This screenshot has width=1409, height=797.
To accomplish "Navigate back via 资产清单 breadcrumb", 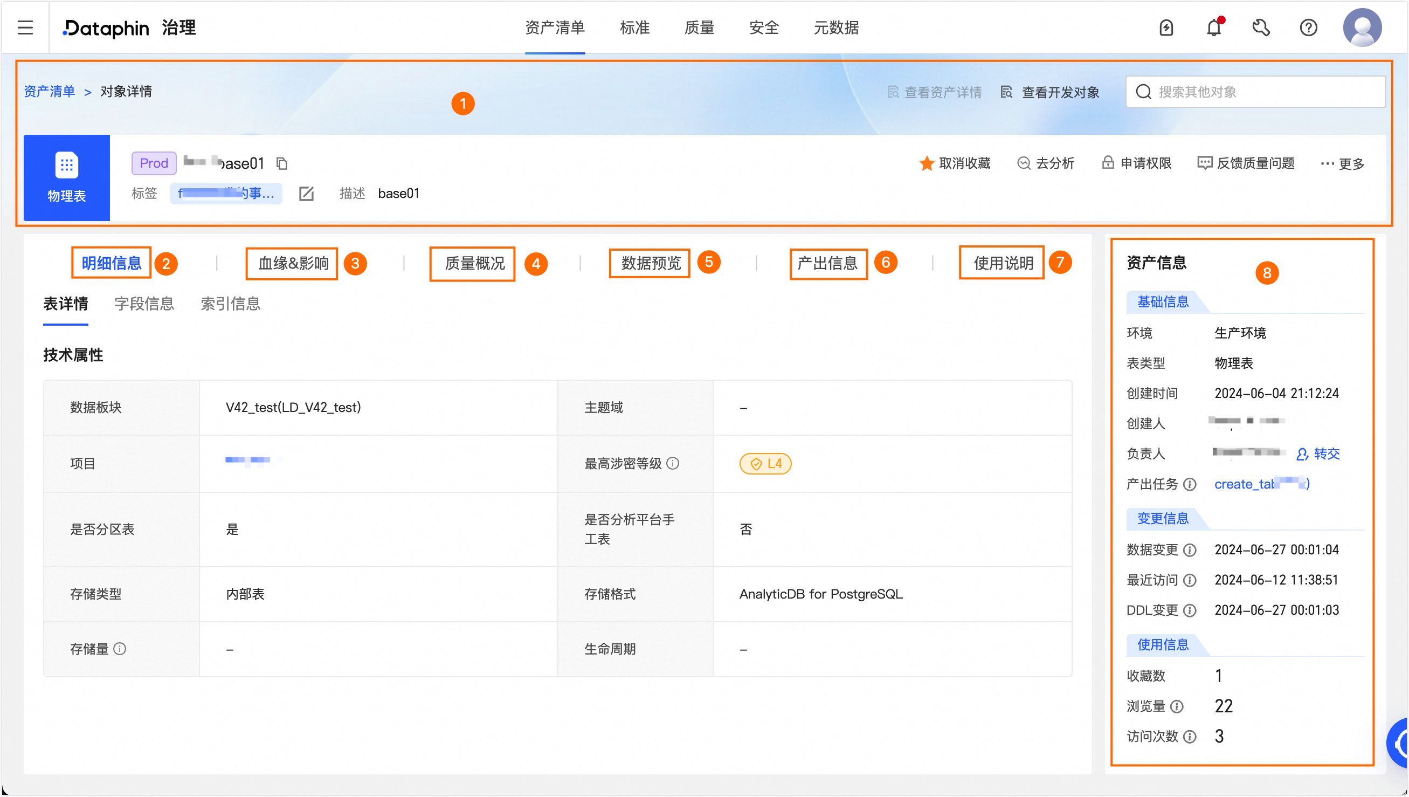I will click(x=49, y=92).
